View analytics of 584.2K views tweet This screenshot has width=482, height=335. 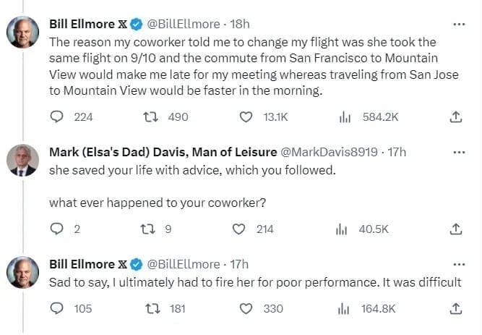click(x=345, y=116)
